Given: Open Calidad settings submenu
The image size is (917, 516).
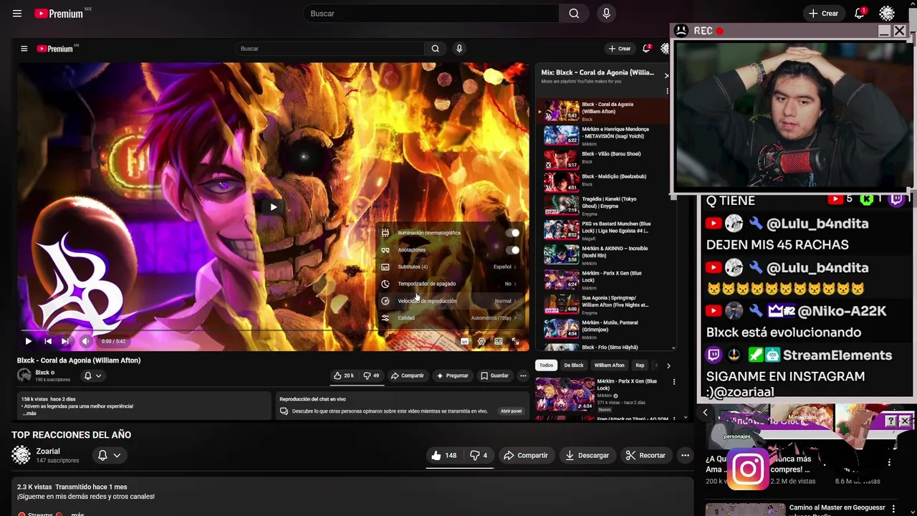Looking at the screenshot, I should (x=450, y=317).
